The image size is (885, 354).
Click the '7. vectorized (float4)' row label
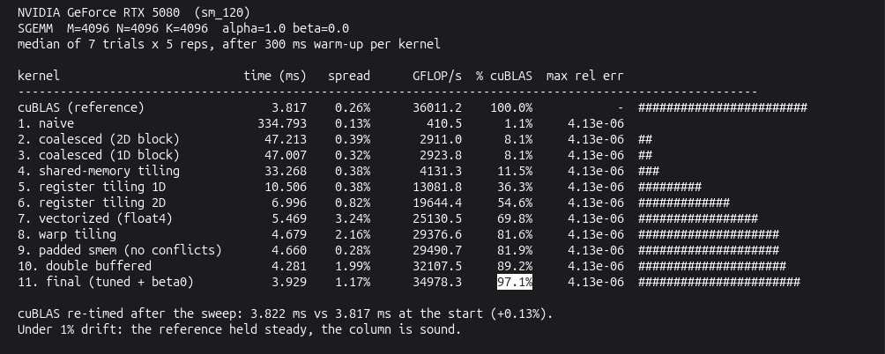point(95,218)
